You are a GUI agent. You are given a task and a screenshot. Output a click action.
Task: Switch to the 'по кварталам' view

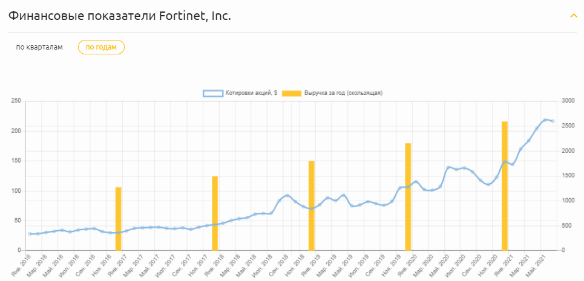[x=39, y=47]
